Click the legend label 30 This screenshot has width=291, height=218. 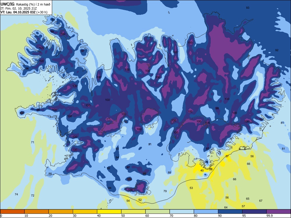(74, 216)
